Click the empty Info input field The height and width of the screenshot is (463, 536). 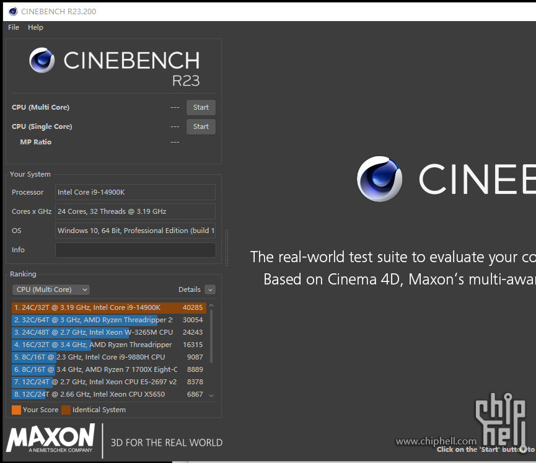tap(135, 250)
